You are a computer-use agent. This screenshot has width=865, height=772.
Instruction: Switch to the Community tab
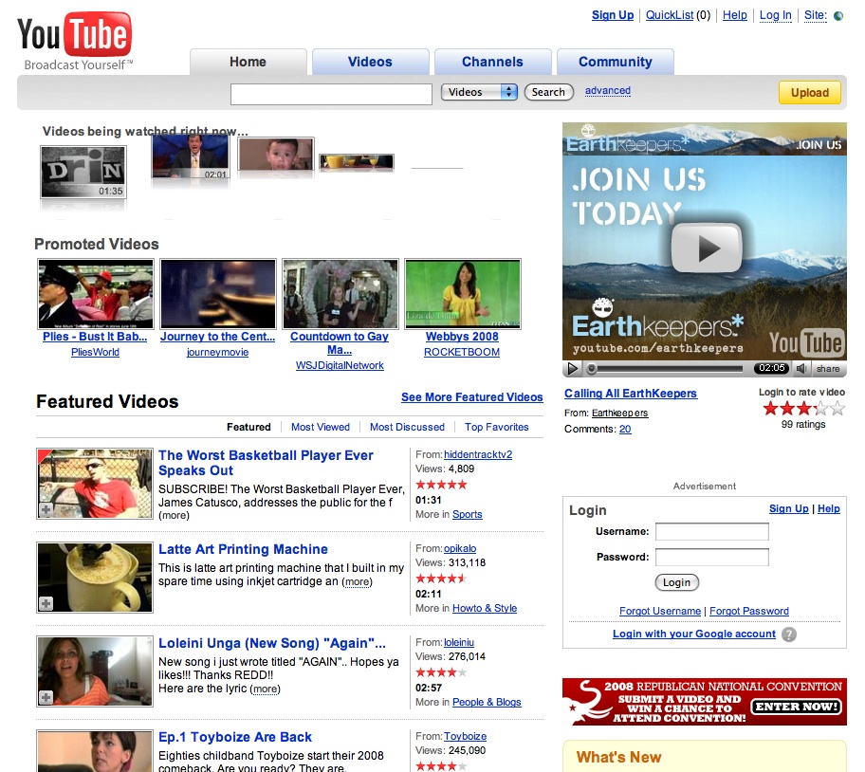click(616, 62)
